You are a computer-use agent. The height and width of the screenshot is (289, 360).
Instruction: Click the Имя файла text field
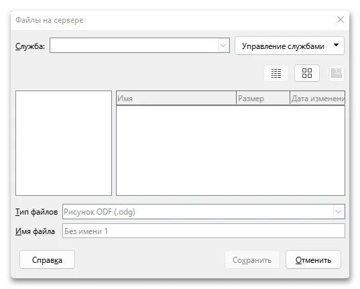(204, 231)
